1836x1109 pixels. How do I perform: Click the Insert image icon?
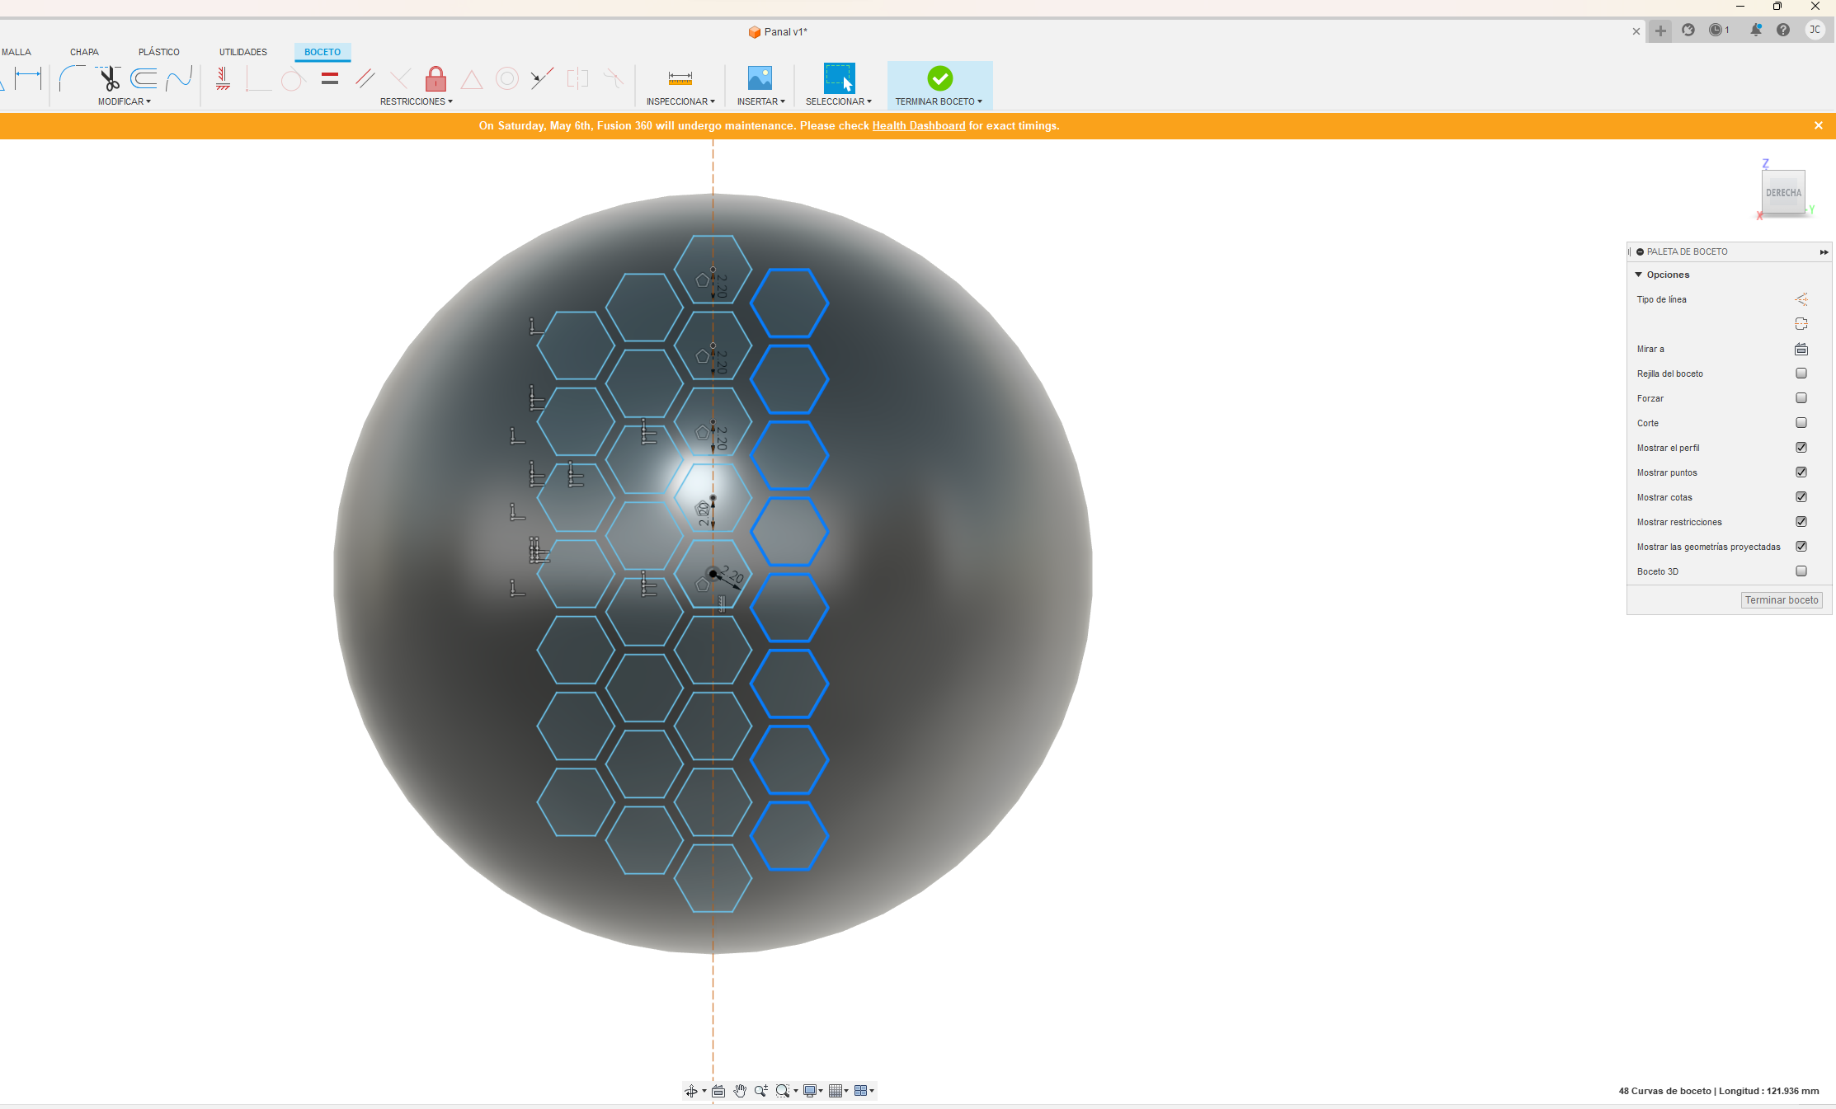pos(760,78)
